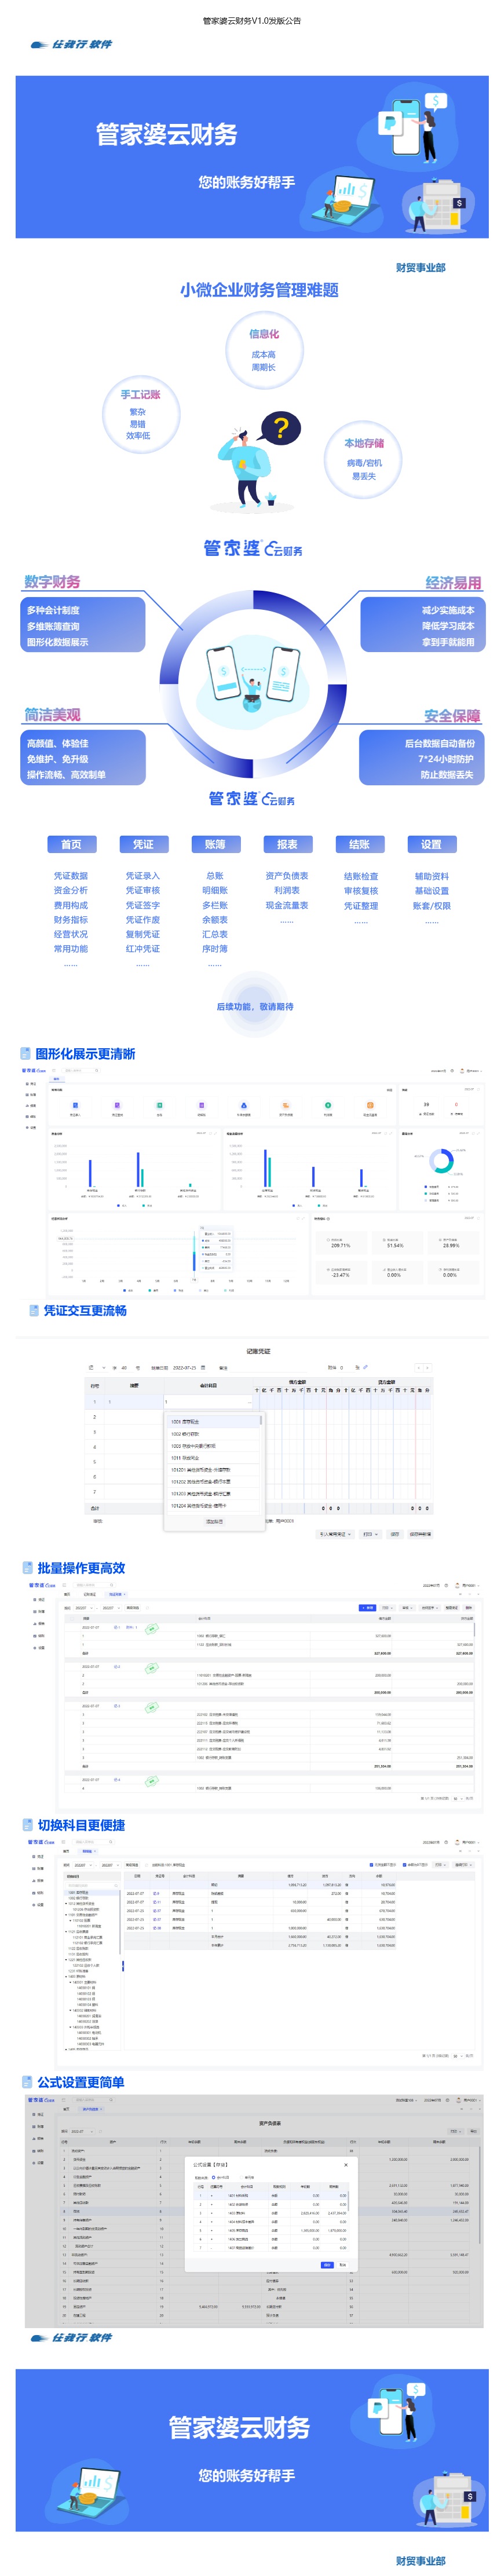Click the 序时簿 entry under 账簿
Viewport: 501px width, 2576px height.
point(215,949)
